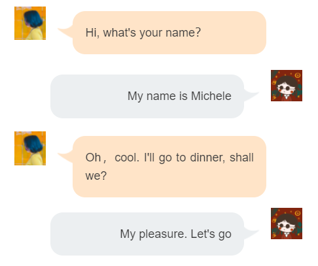The width and height of the screenshot is (318, 266).
Task: Click tail of gray "My pleasure" bubble
Action: pyautogui.click(x=251, y=233)
